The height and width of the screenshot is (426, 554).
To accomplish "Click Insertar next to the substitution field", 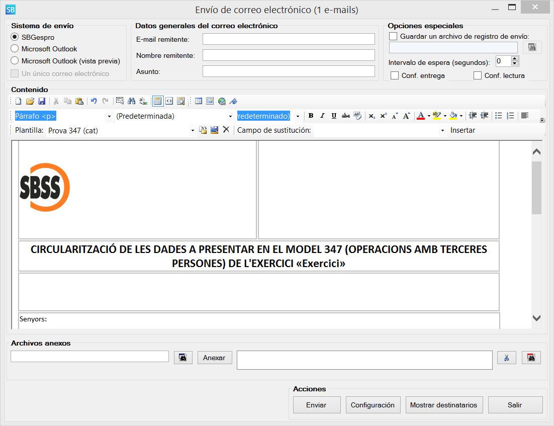I will 463,130.
